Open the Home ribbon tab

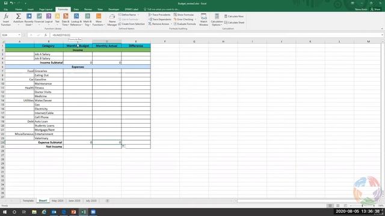pos(19,10)
